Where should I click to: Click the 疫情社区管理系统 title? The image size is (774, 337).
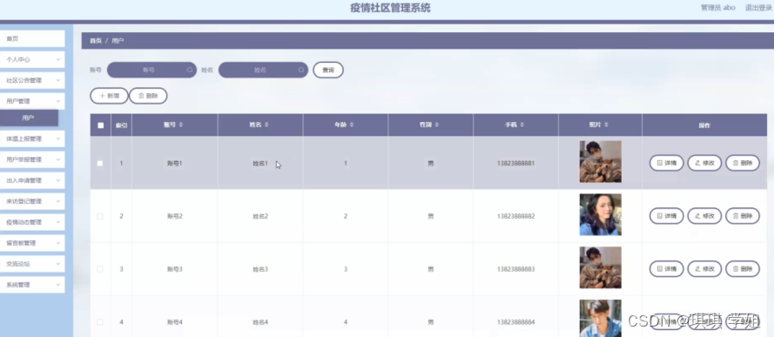pyautogui.click(x=390, y=8)
